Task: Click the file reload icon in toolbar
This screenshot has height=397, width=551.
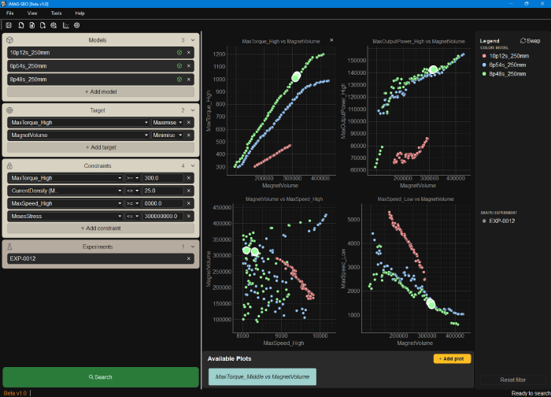Action: point(21,25)
